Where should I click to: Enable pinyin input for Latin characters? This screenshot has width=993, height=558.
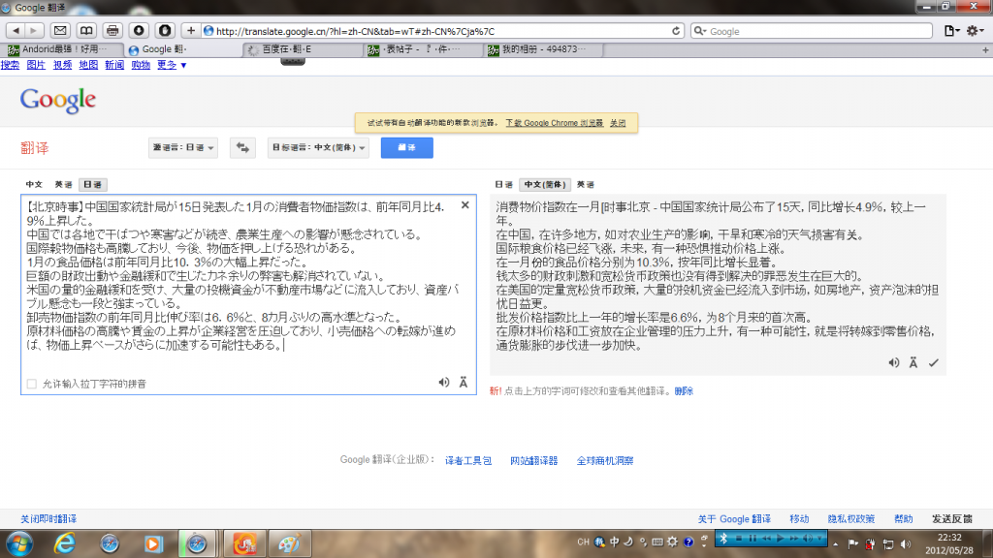[x=32, y=384]
